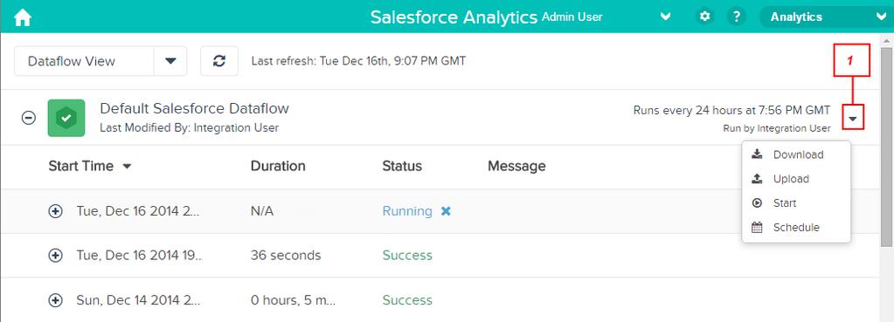Refresh the dataflow list
This screenshot has height=322, width=894.
click(x=219, y=61)
